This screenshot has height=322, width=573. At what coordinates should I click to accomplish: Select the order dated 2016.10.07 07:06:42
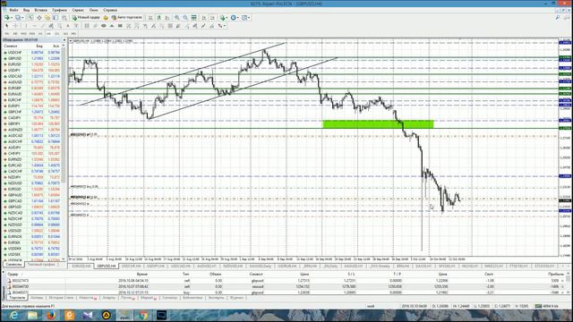285,286
